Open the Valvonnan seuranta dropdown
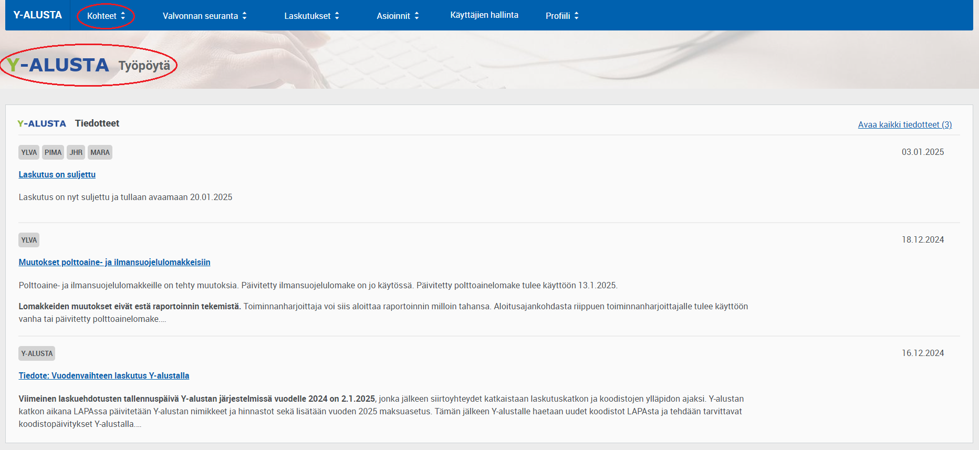This screenshot has width=979, height=450. point(204,16)
